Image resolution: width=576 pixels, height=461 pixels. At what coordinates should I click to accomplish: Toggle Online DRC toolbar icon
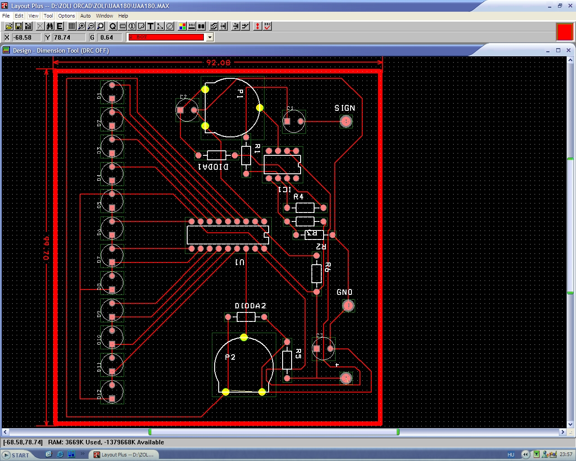coord(192,26)
